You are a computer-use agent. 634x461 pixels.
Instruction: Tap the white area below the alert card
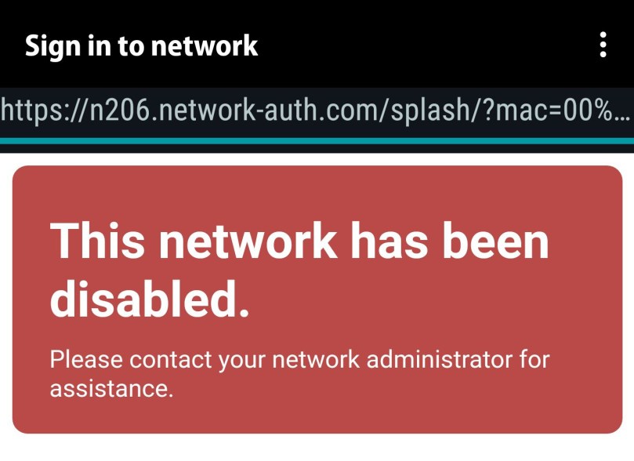[317, 451]
